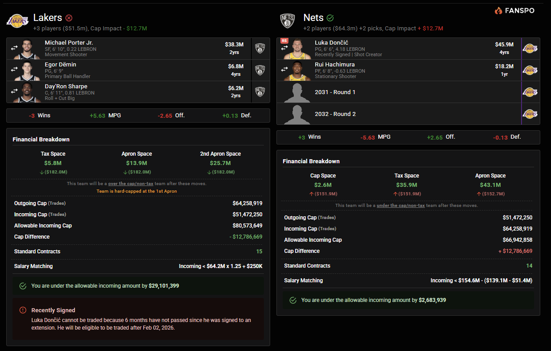Click Nets Allowable Incoming Cap $66,942,858
Screen dimensions: 551x351
pos(517,240)
